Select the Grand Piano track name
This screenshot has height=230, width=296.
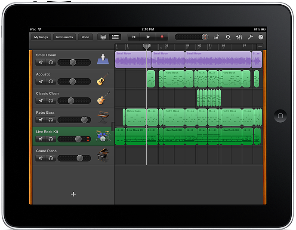(46, 151)
